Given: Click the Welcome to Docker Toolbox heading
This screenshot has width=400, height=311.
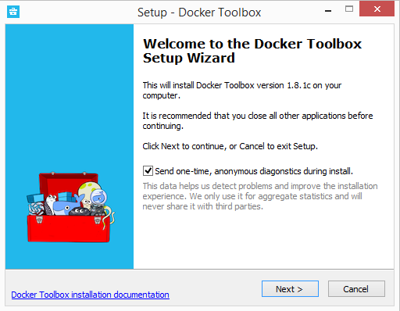Looking at the screenshot, I should pyautogui.click(x=252, y=51).
